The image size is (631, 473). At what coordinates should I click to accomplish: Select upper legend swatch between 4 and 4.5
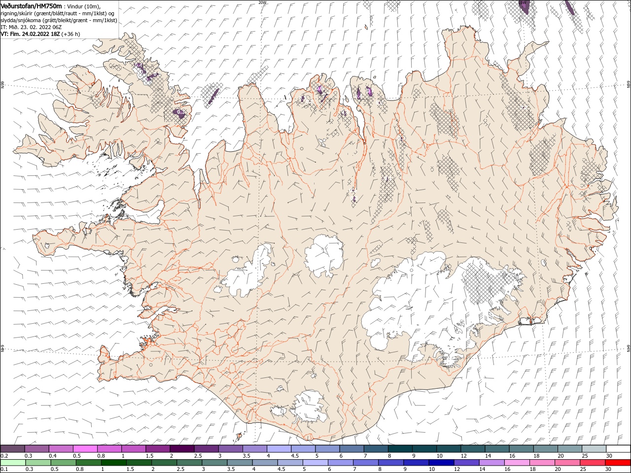279,449
